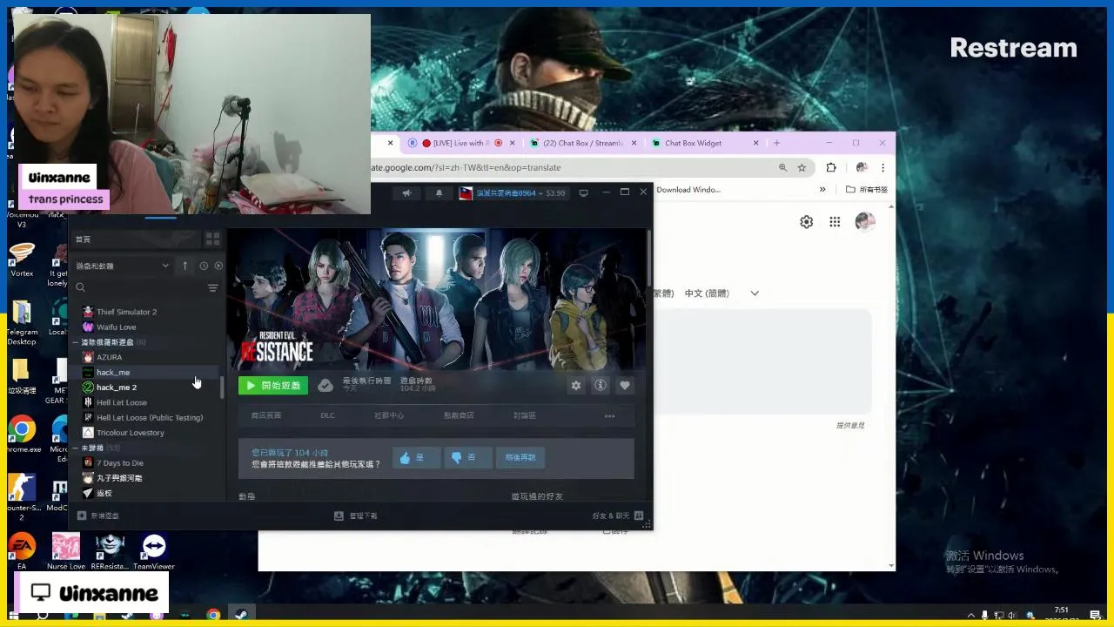Open the community hub tab

click(389, 415)
